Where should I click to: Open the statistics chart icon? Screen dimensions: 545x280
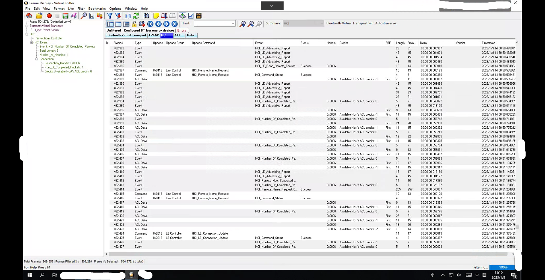191,16
